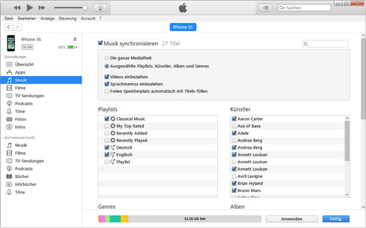The image size is (366, 228).
Task: Check the Recently Added playlist
Action: [x=107, y=134]
